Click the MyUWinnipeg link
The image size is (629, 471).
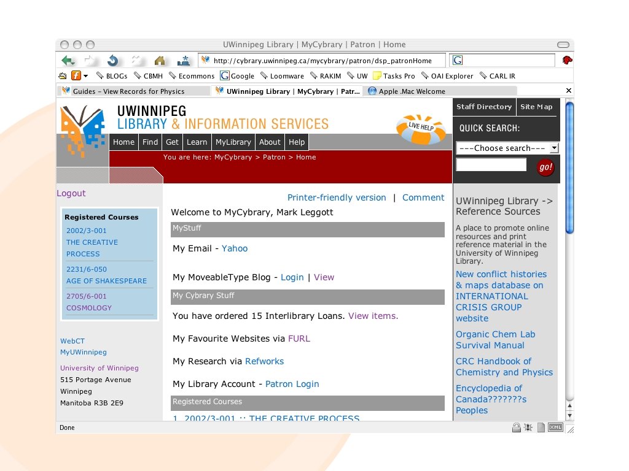tap(84, 353)
